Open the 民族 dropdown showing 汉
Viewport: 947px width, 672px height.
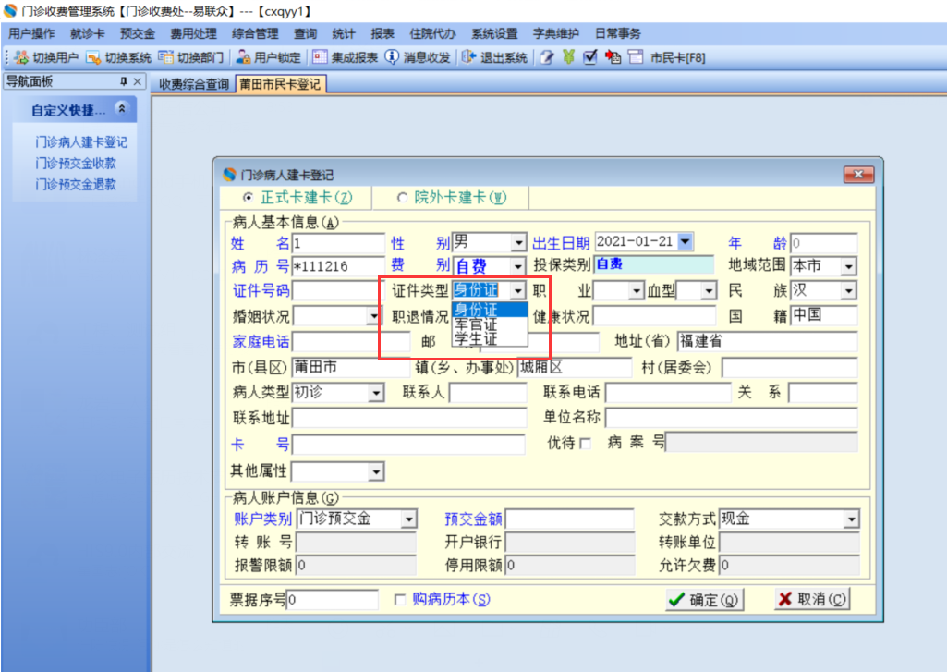click(848, 290)
